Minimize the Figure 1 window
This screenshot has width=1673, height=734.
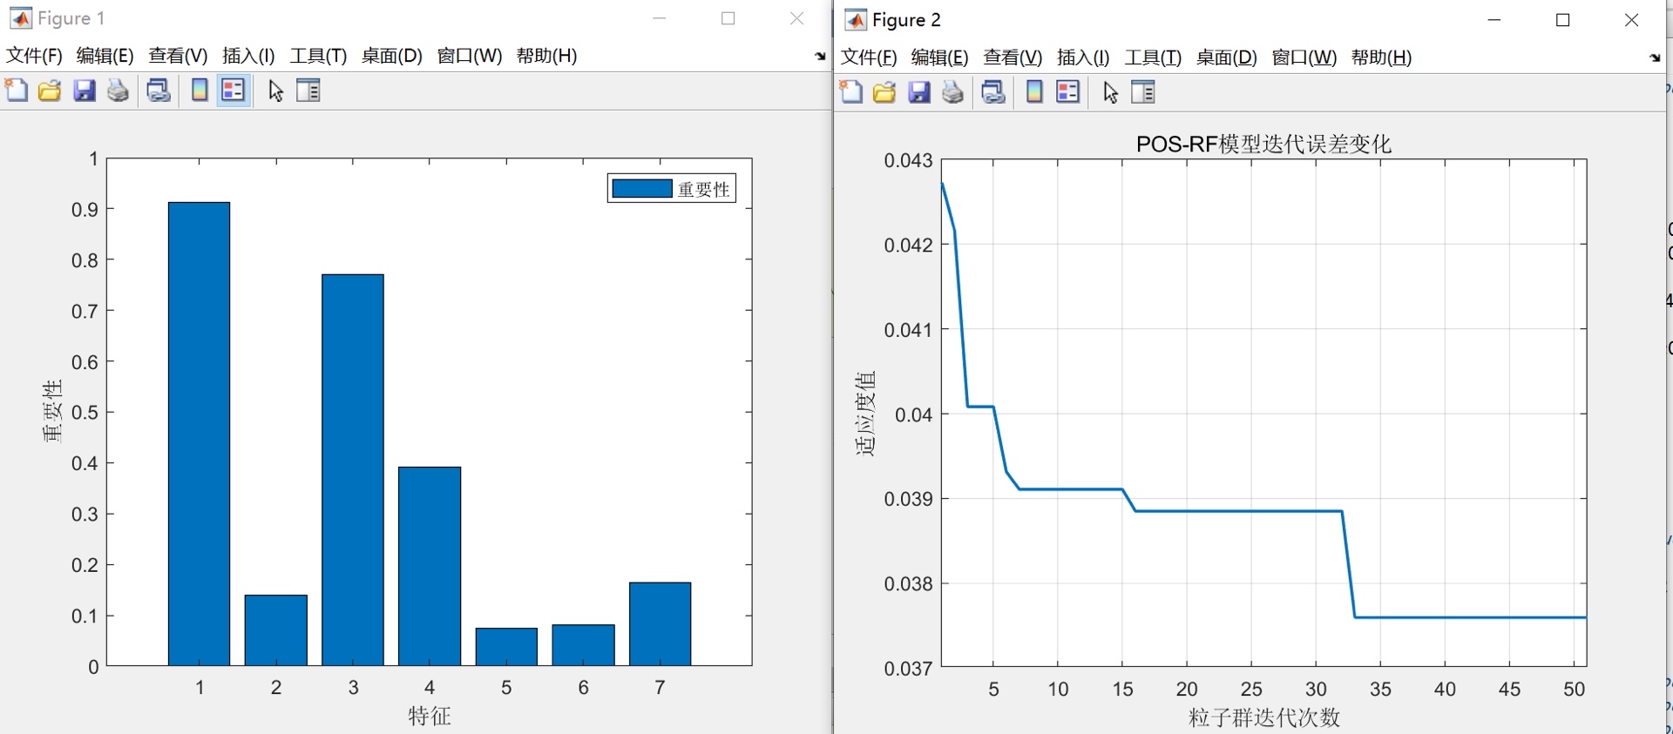[660, 18]
